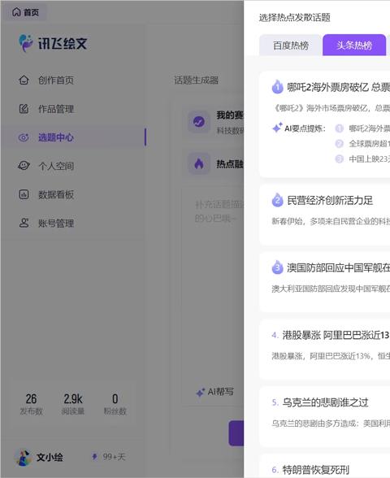This screenshot has width=390, height=478.
Task: Click the AI帮写 button
Action: (215, 392)
